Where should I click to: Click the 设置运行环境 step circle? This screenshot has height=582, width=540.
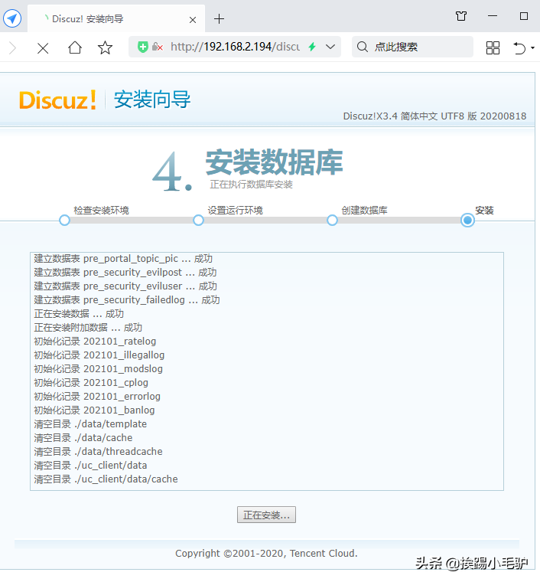pos(198,220)
